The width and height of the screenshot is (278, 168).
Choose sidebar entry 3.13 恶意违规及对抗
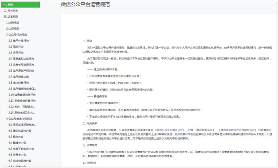pyautogui.click(x=22, y=113)
